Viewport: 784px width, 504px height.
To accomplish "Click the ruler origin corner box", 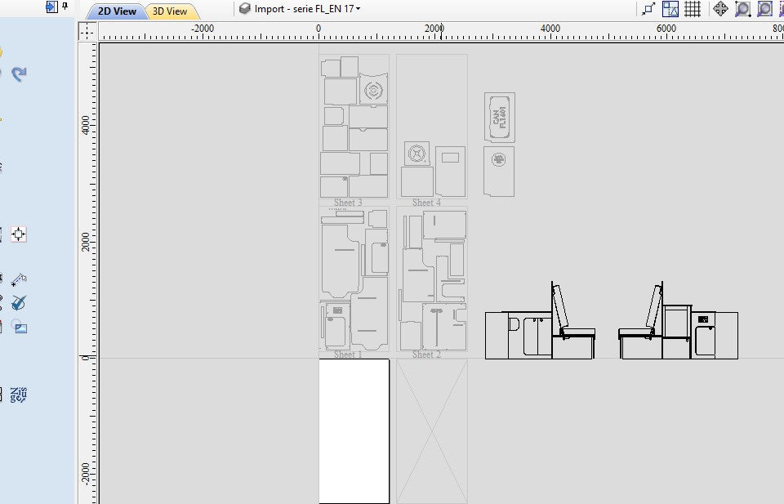I will click(x=87, y=32).
